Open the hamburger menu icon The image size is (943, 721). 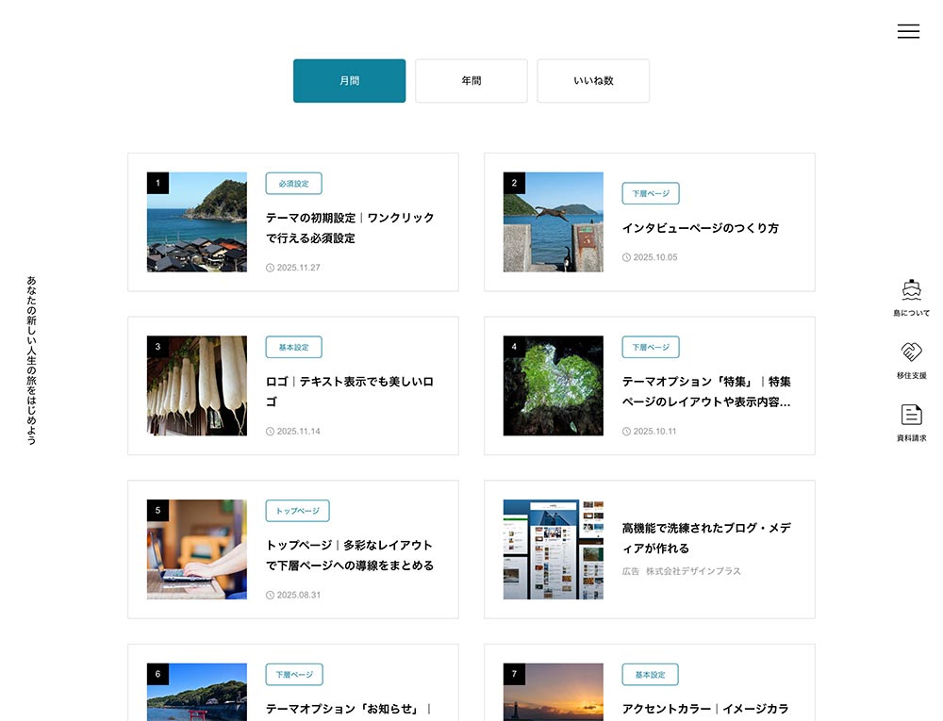coord(908,31)
